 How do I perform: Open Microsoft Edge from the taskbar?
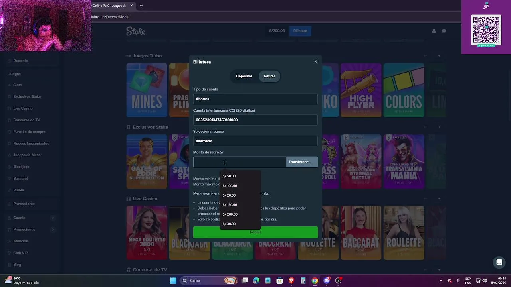pyautogui.click(x=256, y=281)
